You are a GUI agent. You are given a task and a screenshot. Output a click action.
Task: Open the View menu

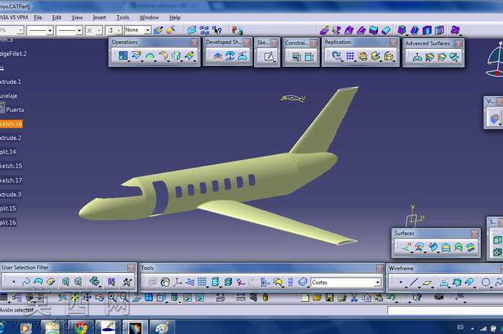pos(77,18)
